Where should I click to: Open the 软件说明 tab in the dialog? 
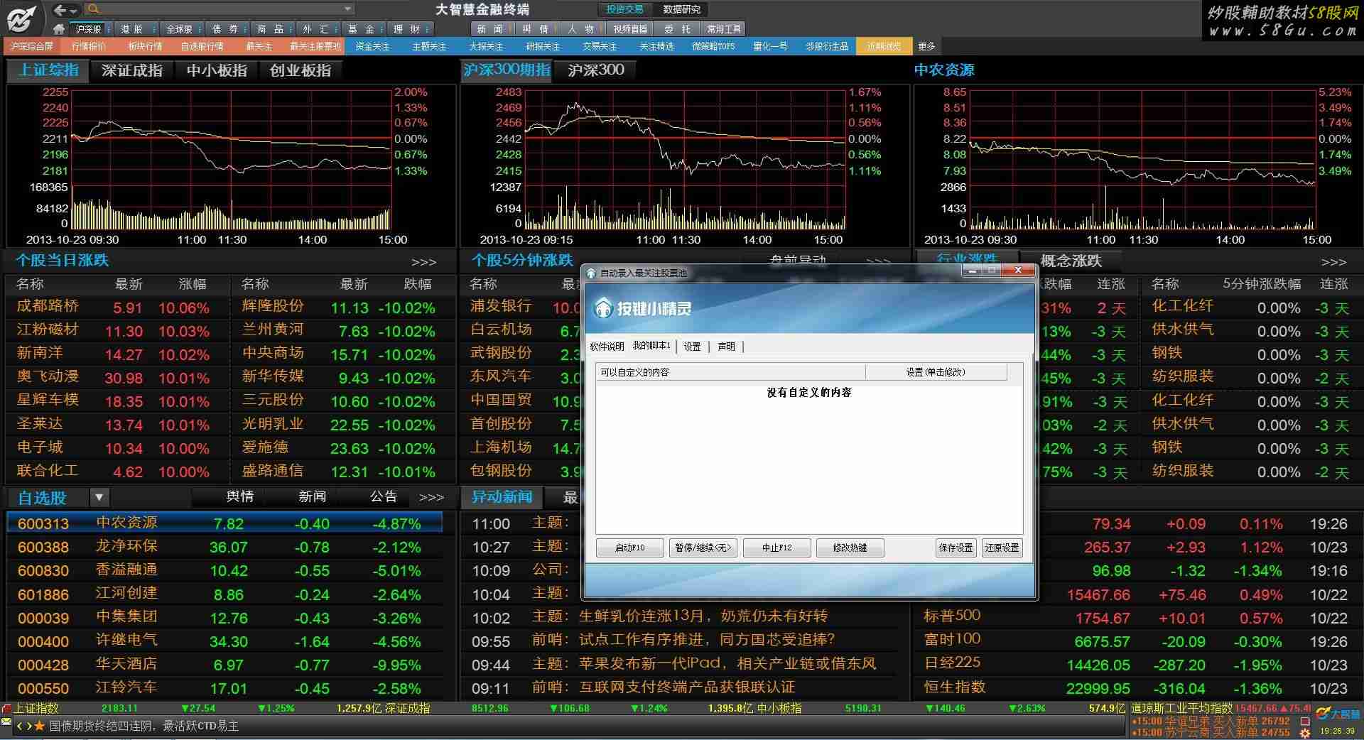point(607,347)
